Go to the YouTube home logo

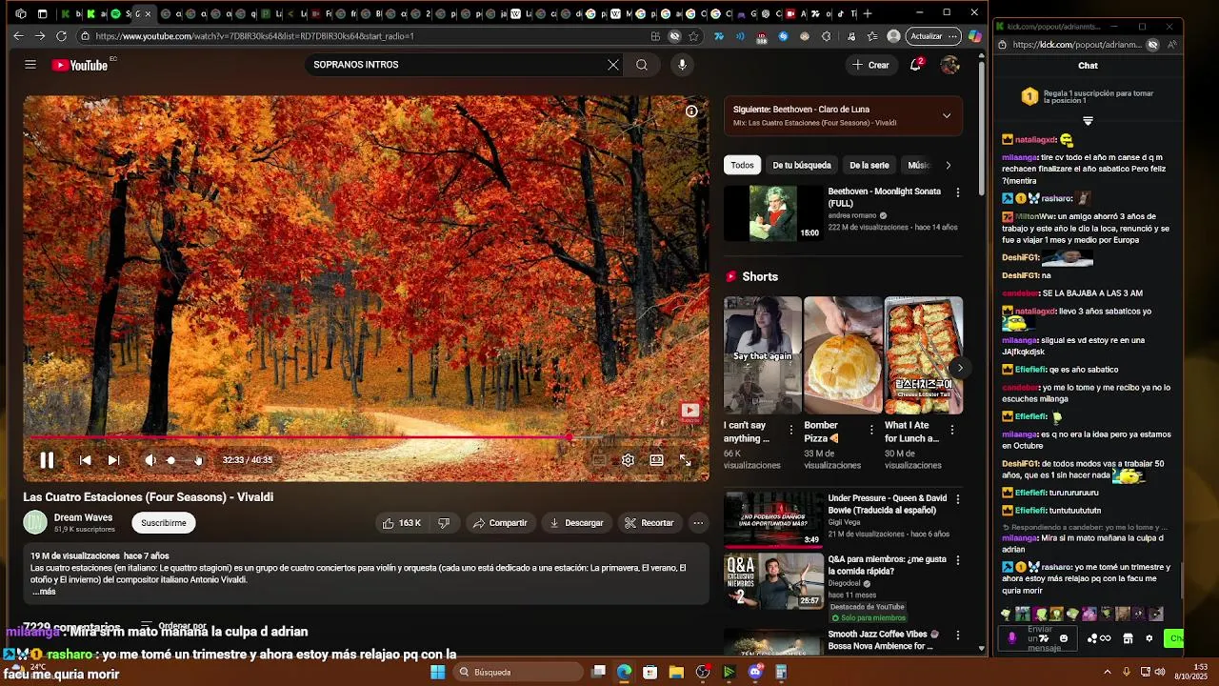click(x=80, y=65)
